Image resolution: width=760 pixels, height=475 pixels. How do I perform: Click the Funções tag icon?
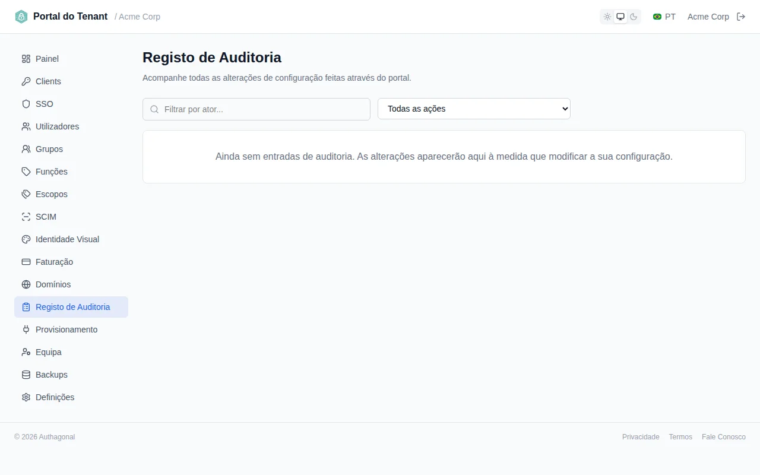coord(26,172)
